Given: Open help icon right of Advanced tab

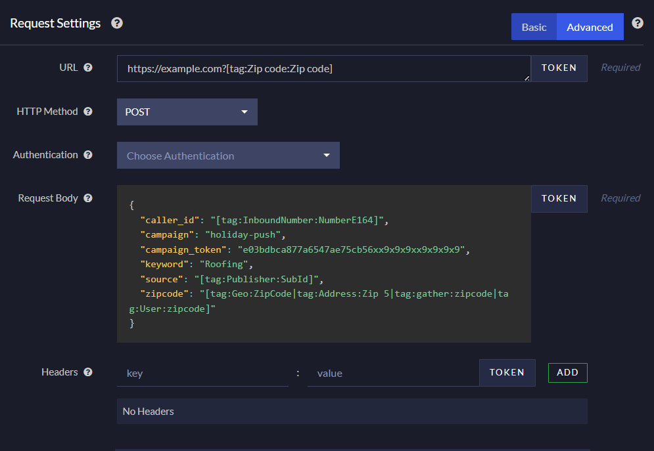Looking at the screenshot, I should (638, 23).
